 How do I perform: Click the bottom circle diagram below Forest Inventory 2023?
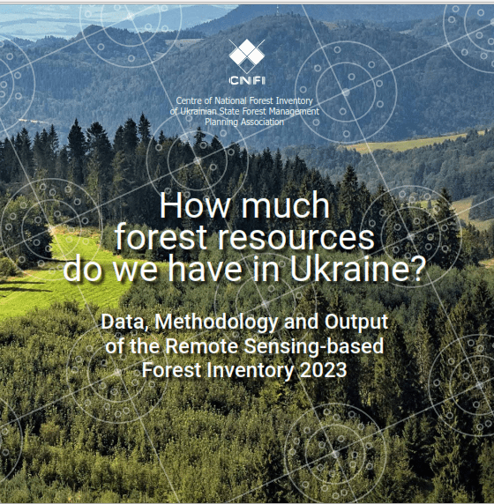(x=335, y=453)
